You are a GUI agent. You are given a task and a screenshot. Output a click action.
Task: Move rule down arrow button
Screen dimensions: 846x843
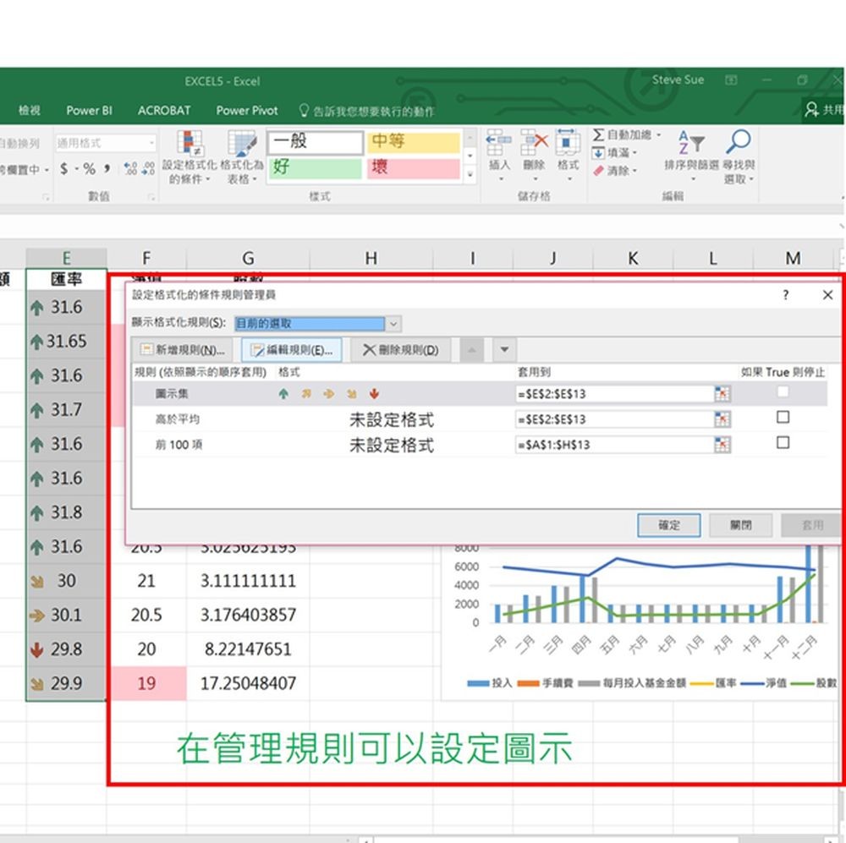tap(504, 349)
